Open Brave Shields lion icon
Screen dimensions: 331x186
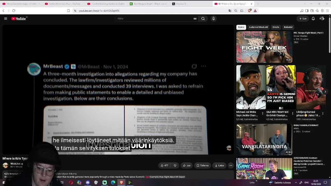click(x=250, y=11)
